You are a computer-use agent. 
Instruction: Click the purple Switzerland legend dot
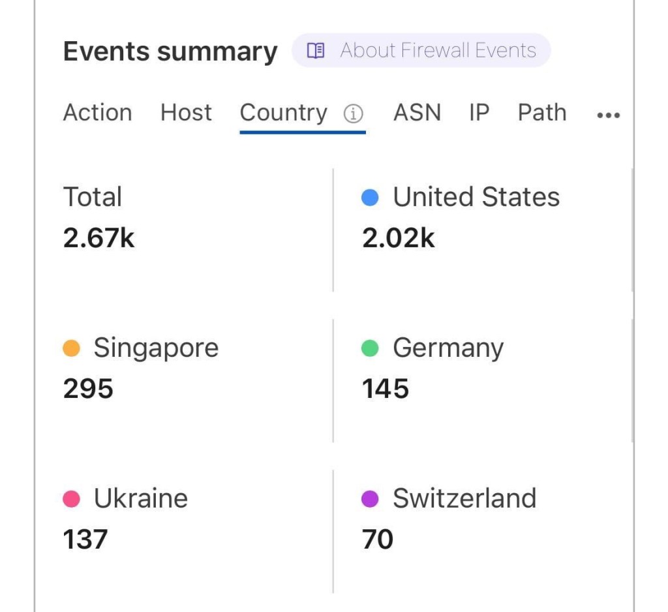pos(370,499)
